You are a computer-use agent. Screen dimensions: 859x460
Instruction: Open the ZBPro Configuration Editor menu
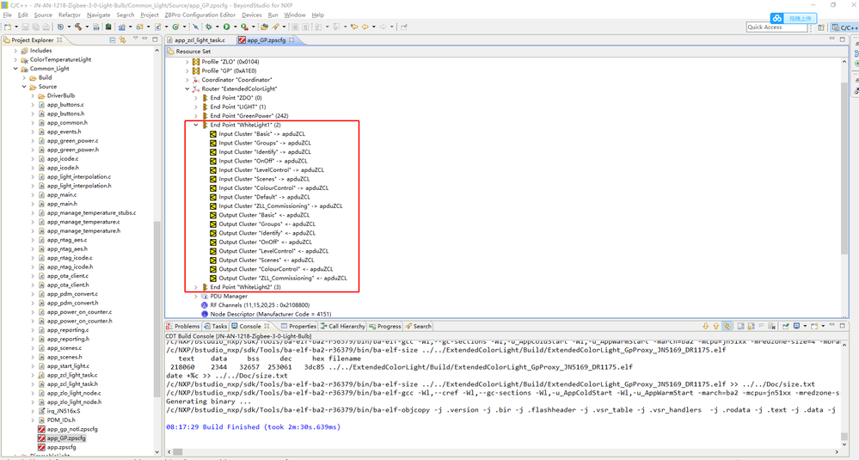(x=200, y=15)
